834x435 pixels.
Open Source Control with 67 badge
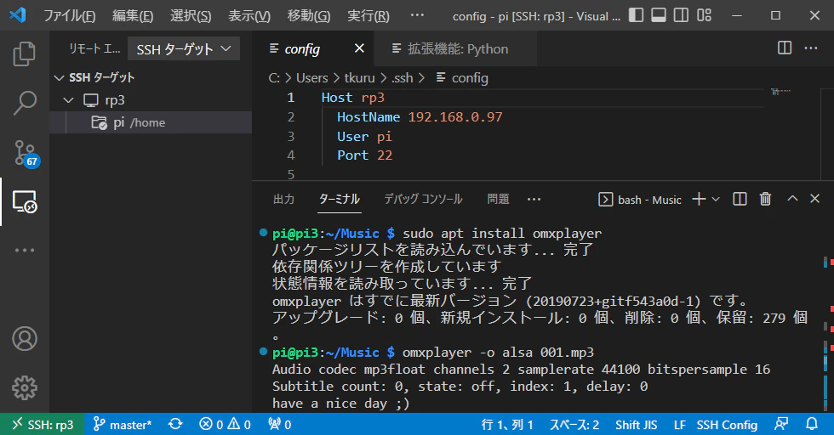(25, 153)
